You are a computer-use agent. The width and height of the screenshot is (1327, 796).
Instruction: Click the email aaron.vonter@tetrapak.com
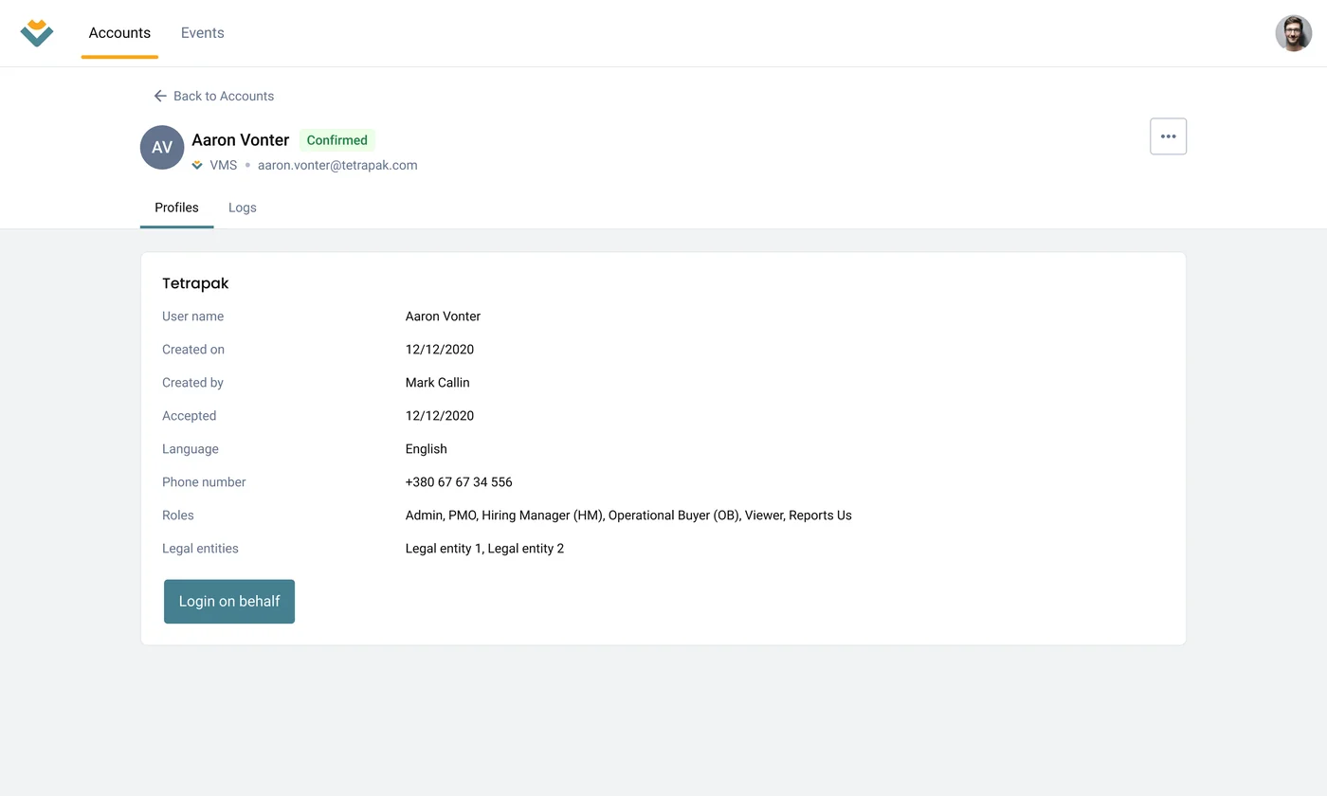coord(337,165)
